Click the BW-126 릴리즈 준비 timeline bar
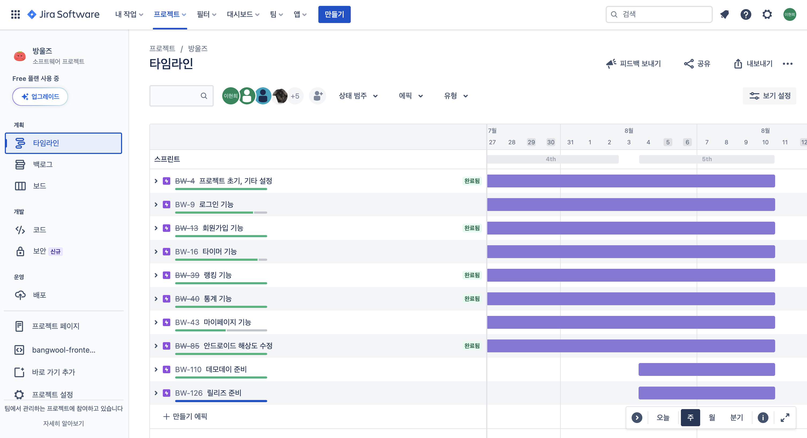Screen dimensions: 807x438 [707, 393]
